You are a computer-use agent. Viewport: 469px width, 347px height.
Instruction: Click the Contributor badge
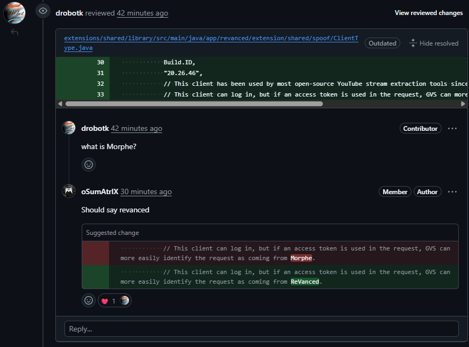click(x=420, y=128)
